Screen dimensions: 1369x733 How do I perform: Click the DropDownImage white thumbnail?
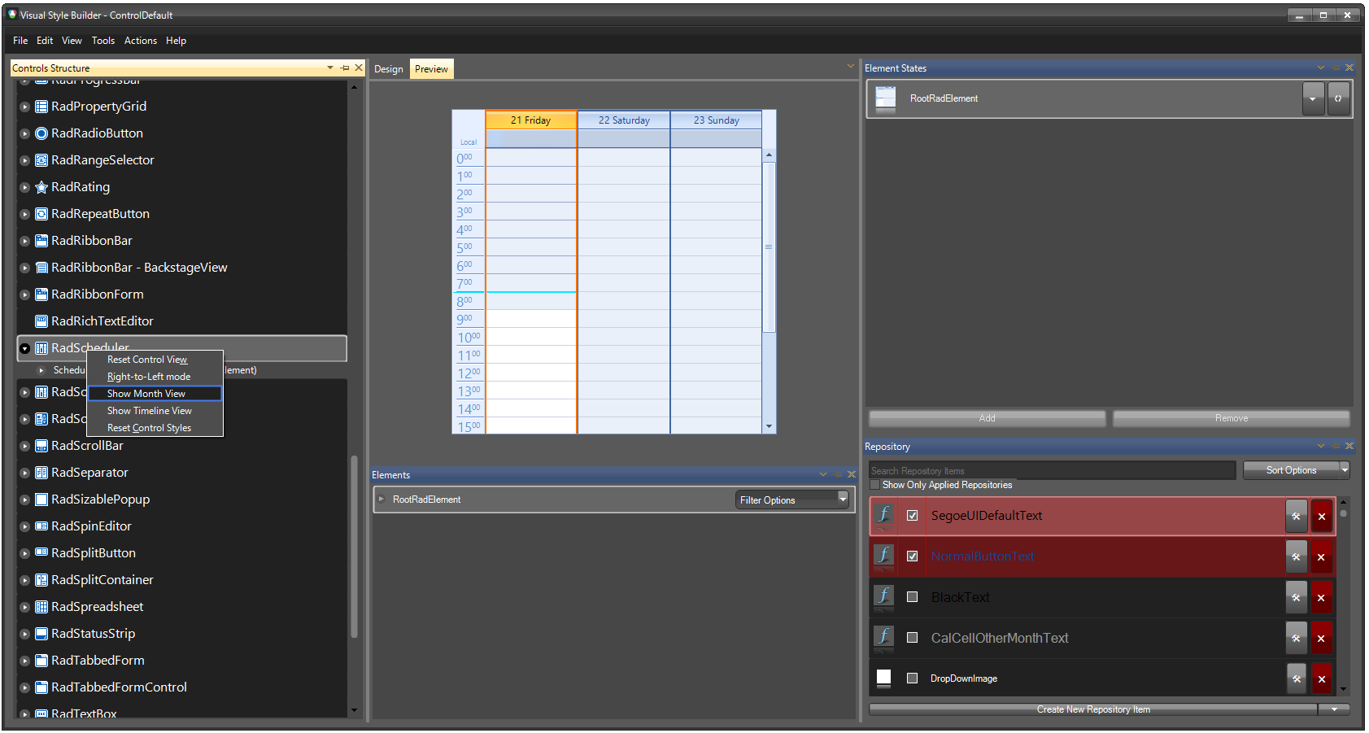884,678
